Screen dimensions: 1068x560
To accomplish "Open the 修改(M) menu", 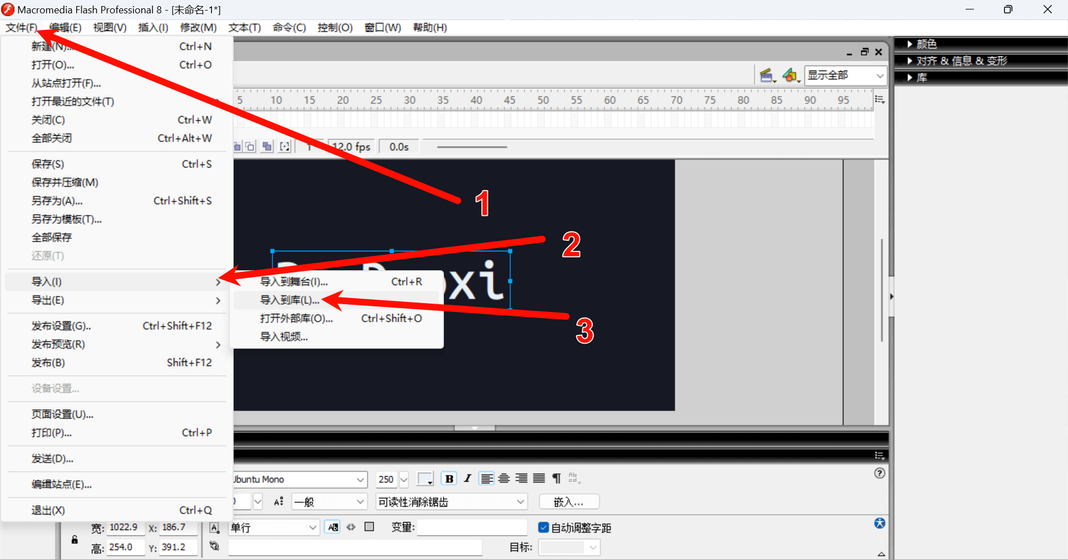I will 199,27.
